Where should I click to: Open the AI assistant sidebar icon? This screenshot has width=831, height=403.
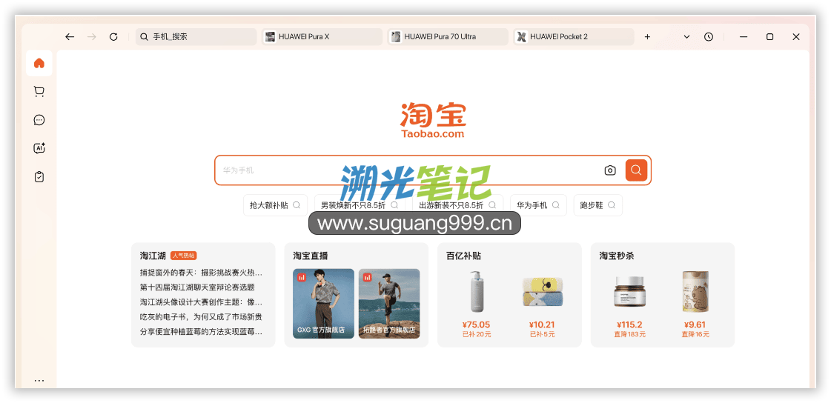pos(39,148)
